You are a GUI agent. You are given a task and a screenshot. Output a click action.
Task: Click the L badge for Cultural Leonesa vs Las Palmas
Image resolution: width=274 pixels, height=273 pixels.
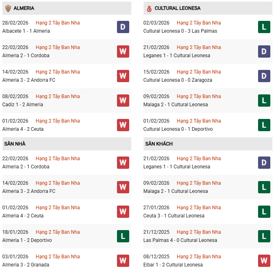pos(264,27)
